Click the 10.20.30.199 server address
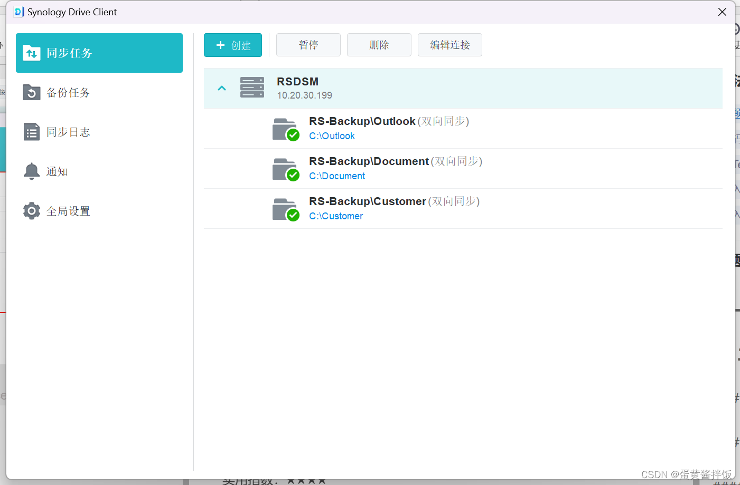Viewport: 740px width, 485px height. coord(305,95)
